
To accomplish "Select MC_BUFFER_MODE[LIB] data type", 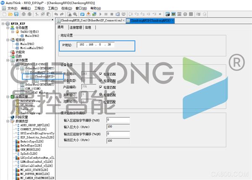I will tap(35, 174).
